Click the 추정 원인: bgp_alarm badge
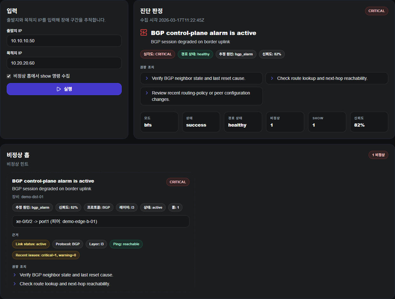The height and width of the screenshot is (299, 395). pos(236,54)
